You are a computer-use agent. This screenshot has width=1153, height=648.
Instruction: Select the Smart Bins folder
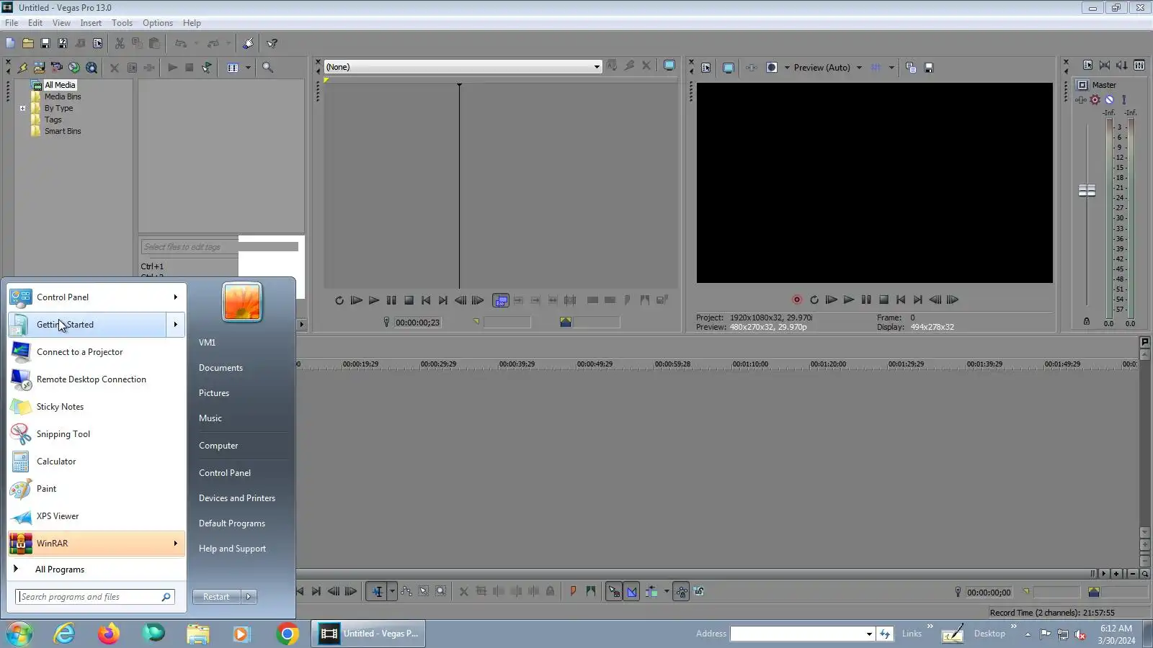click(x=63, y=131)
